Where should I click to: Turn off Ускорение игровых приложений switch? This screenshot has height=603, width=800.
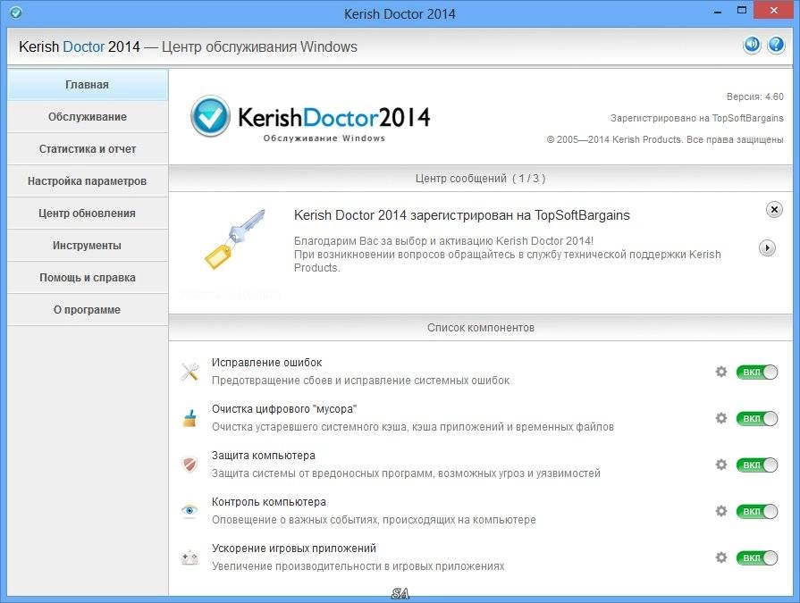click(x=756, y=557)
